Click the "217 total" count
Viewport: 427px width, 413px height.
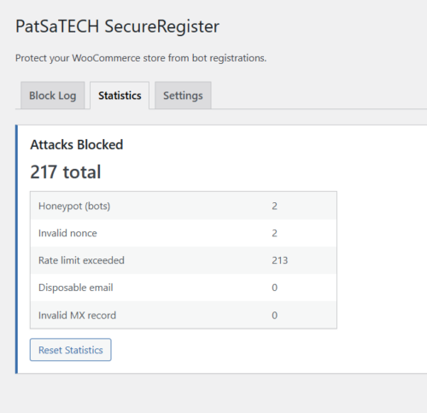[x=66, y=172]
